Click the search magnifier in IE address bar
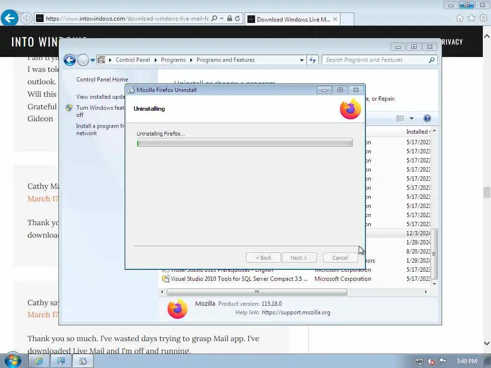The height and width of the screenshot is (368, 491). [214, 19]
